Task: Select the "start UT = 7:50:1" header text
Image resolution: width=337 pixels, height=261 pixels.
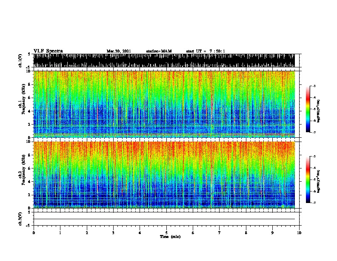Action: [x=206, y=51]
